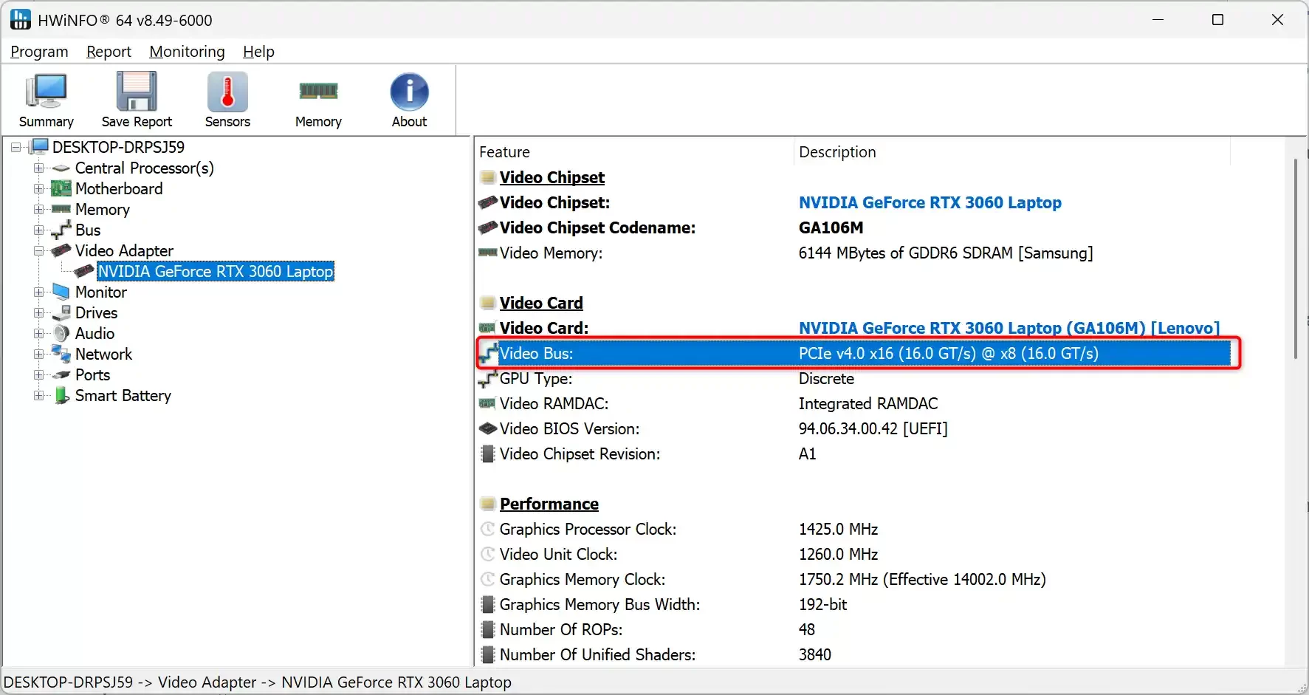Click the Ports tree icon
The height and width of the screenshot is (695, 1309).
pyautogui.click(x=61, y=374)
